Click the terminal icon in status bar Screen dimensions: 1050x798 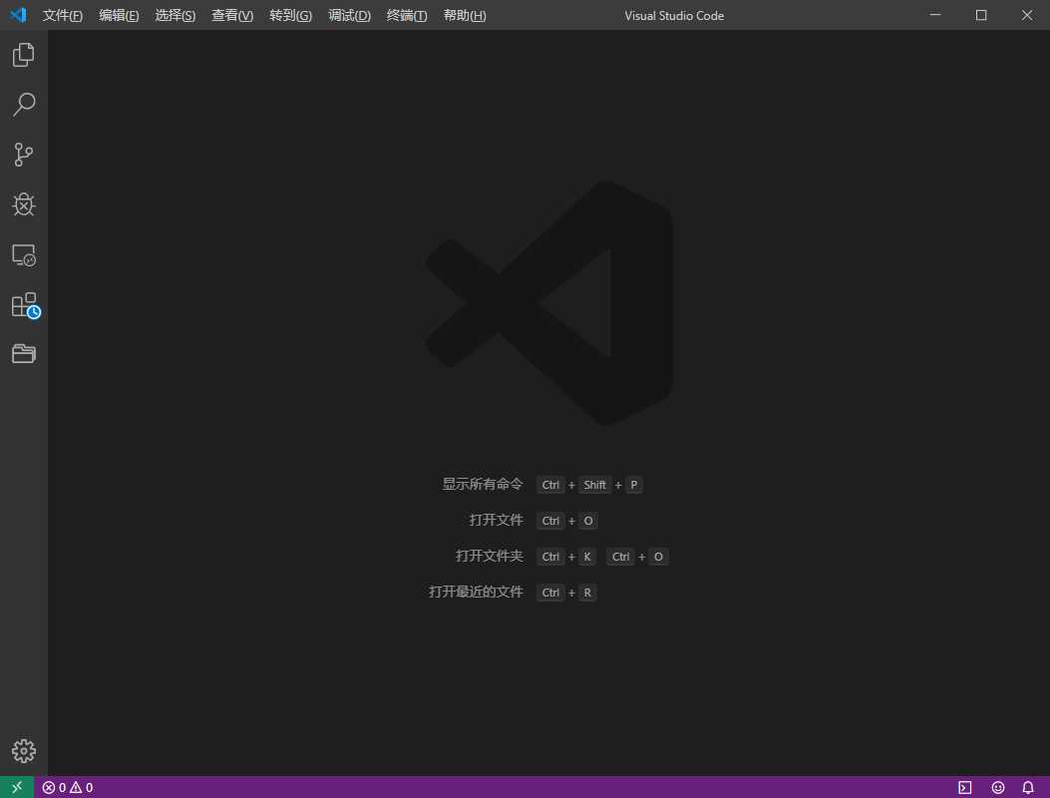coord(965,787)
